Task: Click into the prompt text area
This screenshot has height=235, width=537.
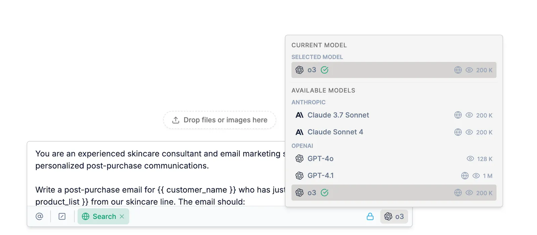Action: click(x=156, y=174)
